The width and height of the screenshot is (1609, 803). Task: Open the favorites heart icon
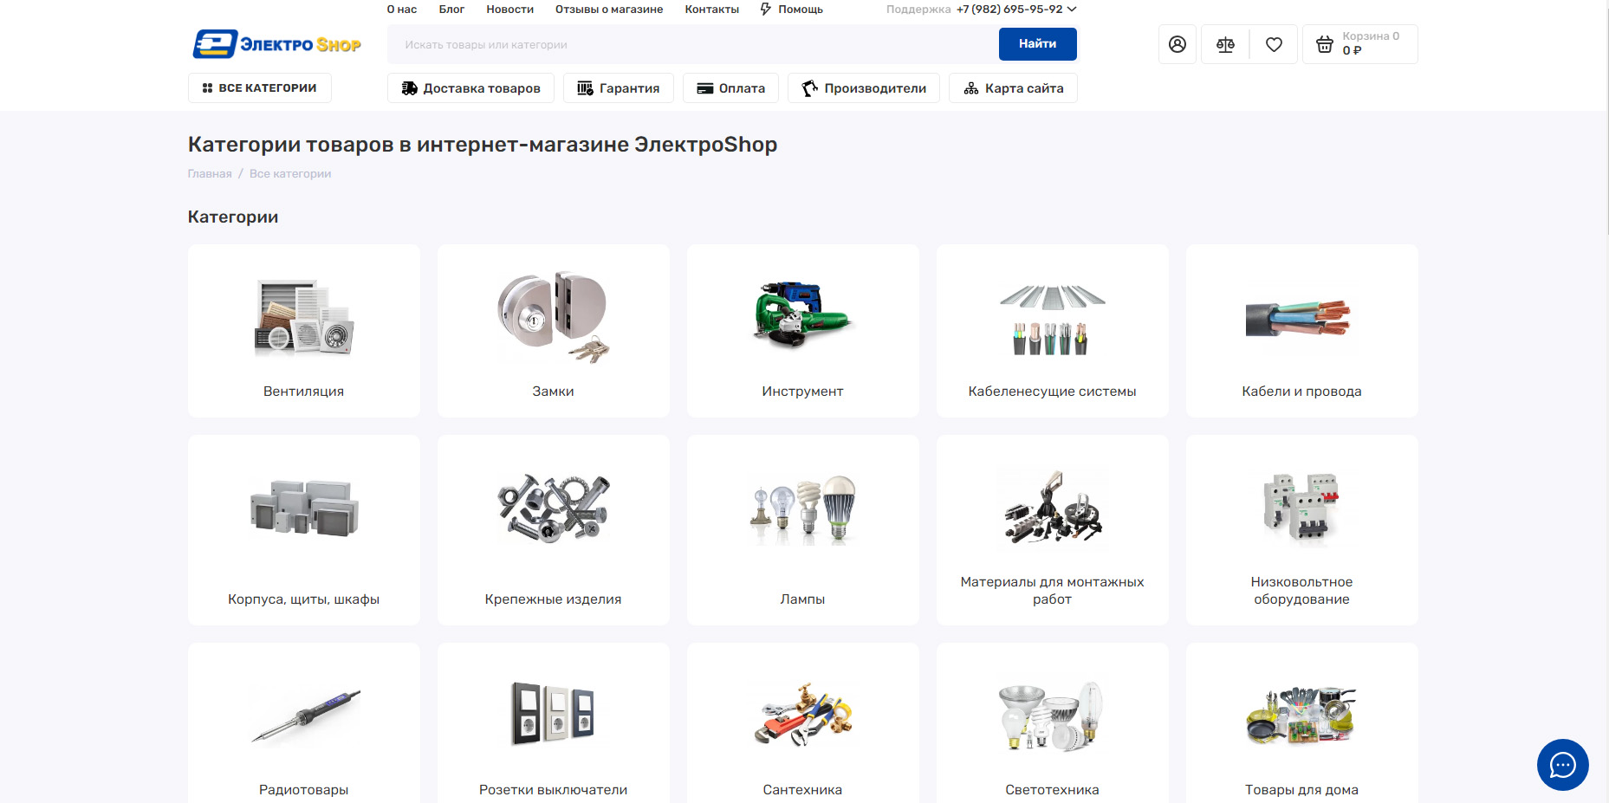coord(1274,44)
